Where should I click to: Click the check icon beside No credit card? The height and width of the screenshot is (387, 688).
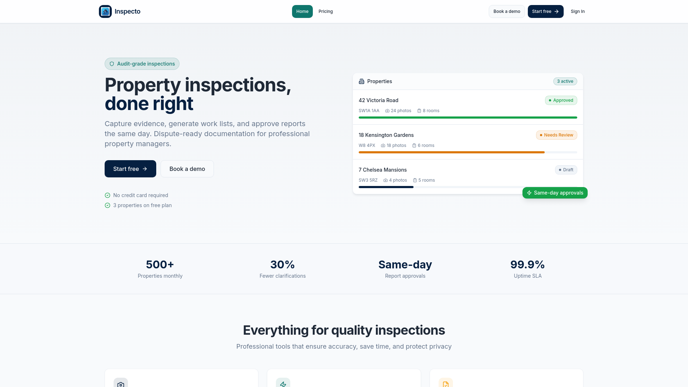107,195
